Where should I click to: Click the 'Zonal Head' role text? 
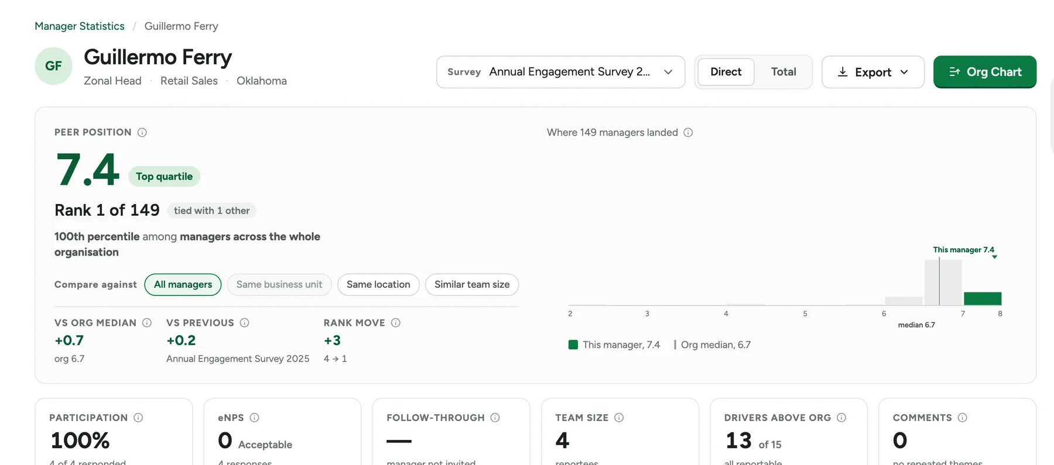point(112,81)
